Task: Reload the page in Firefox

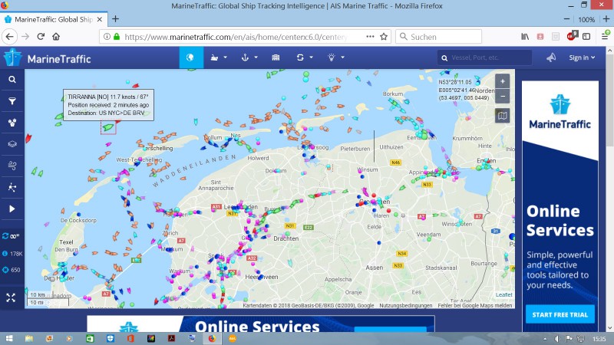Action: click(41, 36)
